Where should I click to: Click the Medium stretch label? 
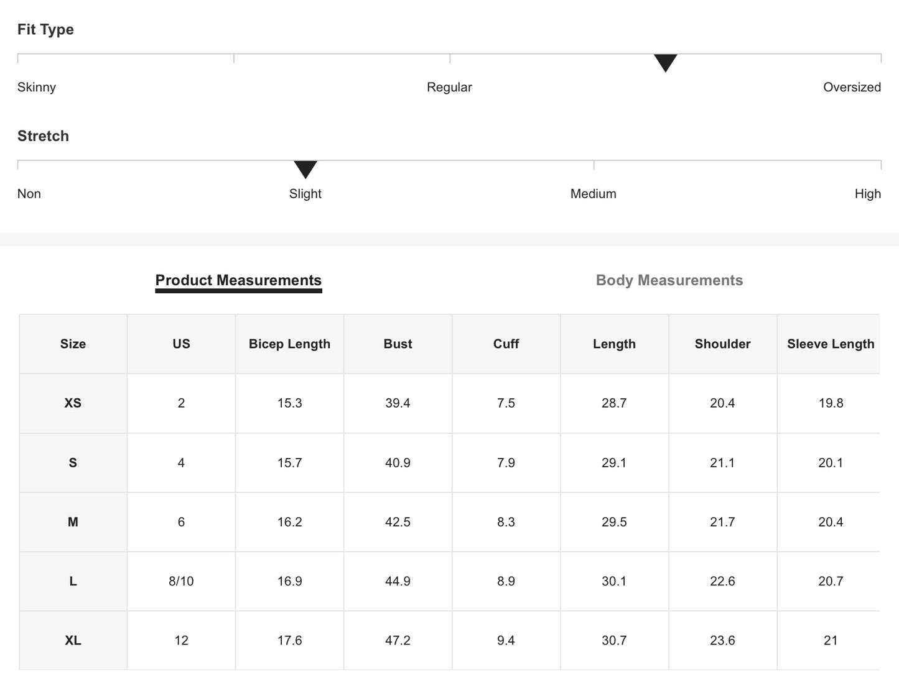(x=593, y=194)
